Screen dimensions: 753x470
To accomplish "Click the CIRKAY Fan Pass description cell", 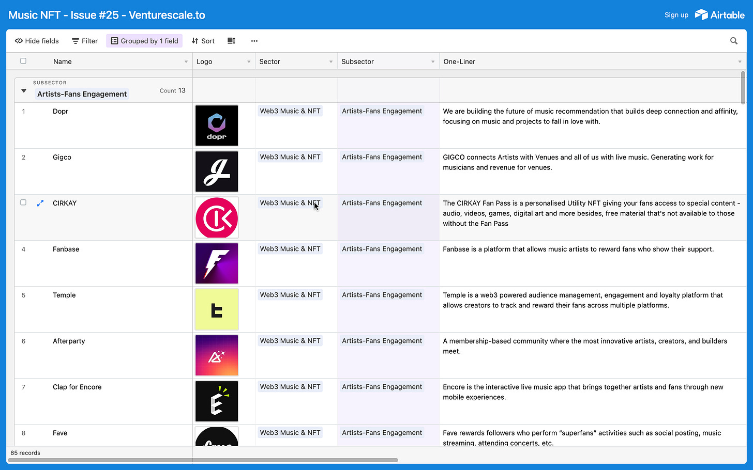I will pyautogui.click(x=593, y=217).
